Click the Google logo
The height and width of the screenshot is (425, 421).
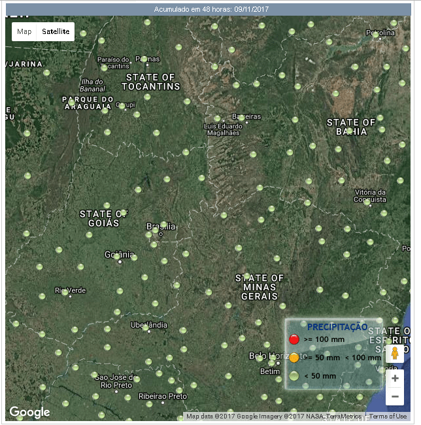pyautogui.click(x=29, y=412)
